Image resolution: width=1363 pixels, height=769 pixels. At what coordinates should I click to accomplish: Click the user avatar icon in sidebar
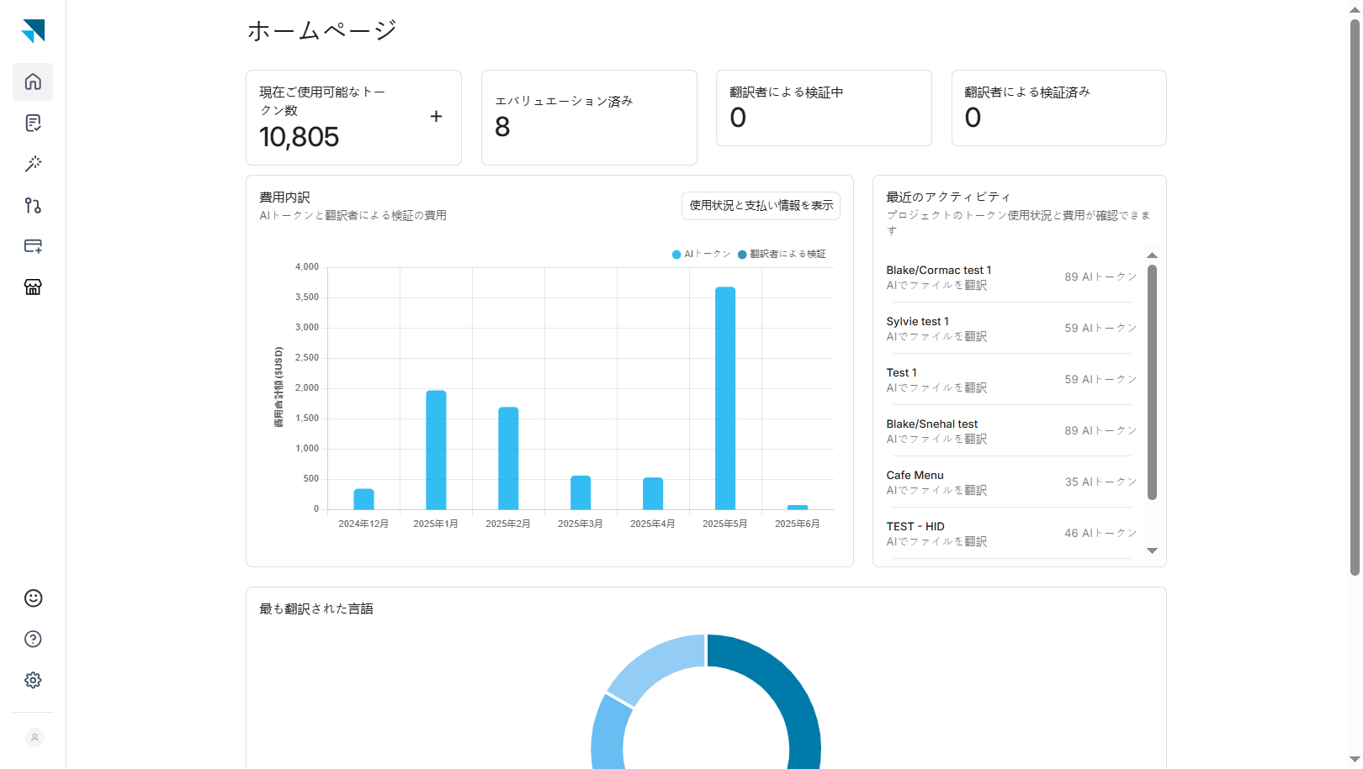[34, 737]
